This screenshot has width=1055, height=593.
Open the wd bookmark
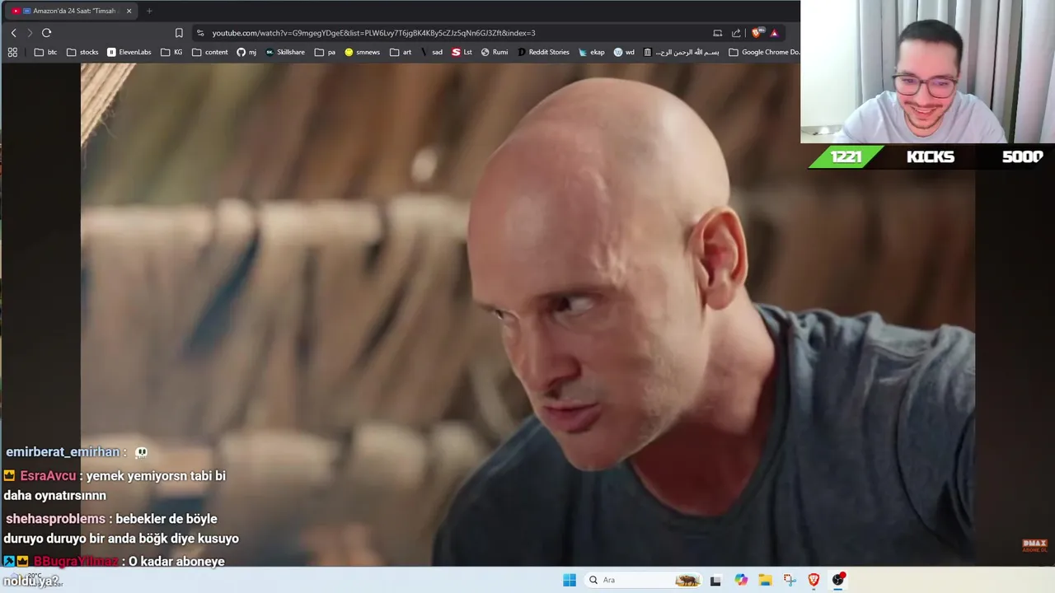point(624,52)
